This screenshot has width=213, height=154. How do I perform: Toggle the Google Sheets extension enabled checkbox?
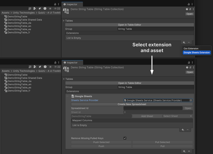coord(68,96)
